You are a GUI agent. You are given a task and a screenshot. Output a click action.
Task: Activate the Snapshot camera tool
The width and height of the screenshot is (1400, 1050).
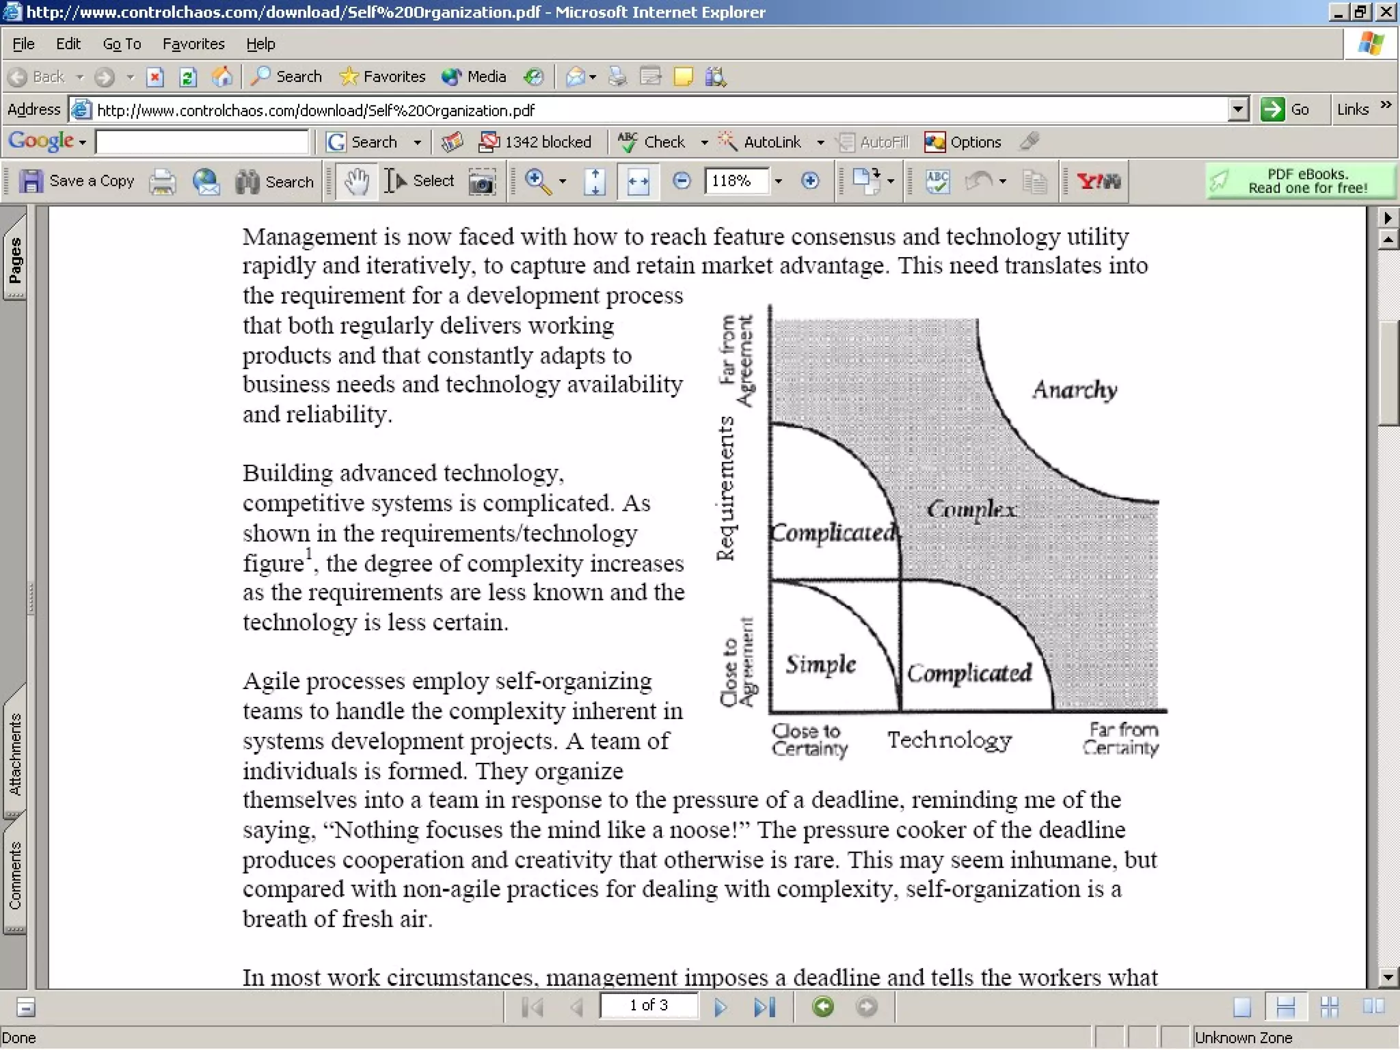pyautogui.click(x=482, y=182)
